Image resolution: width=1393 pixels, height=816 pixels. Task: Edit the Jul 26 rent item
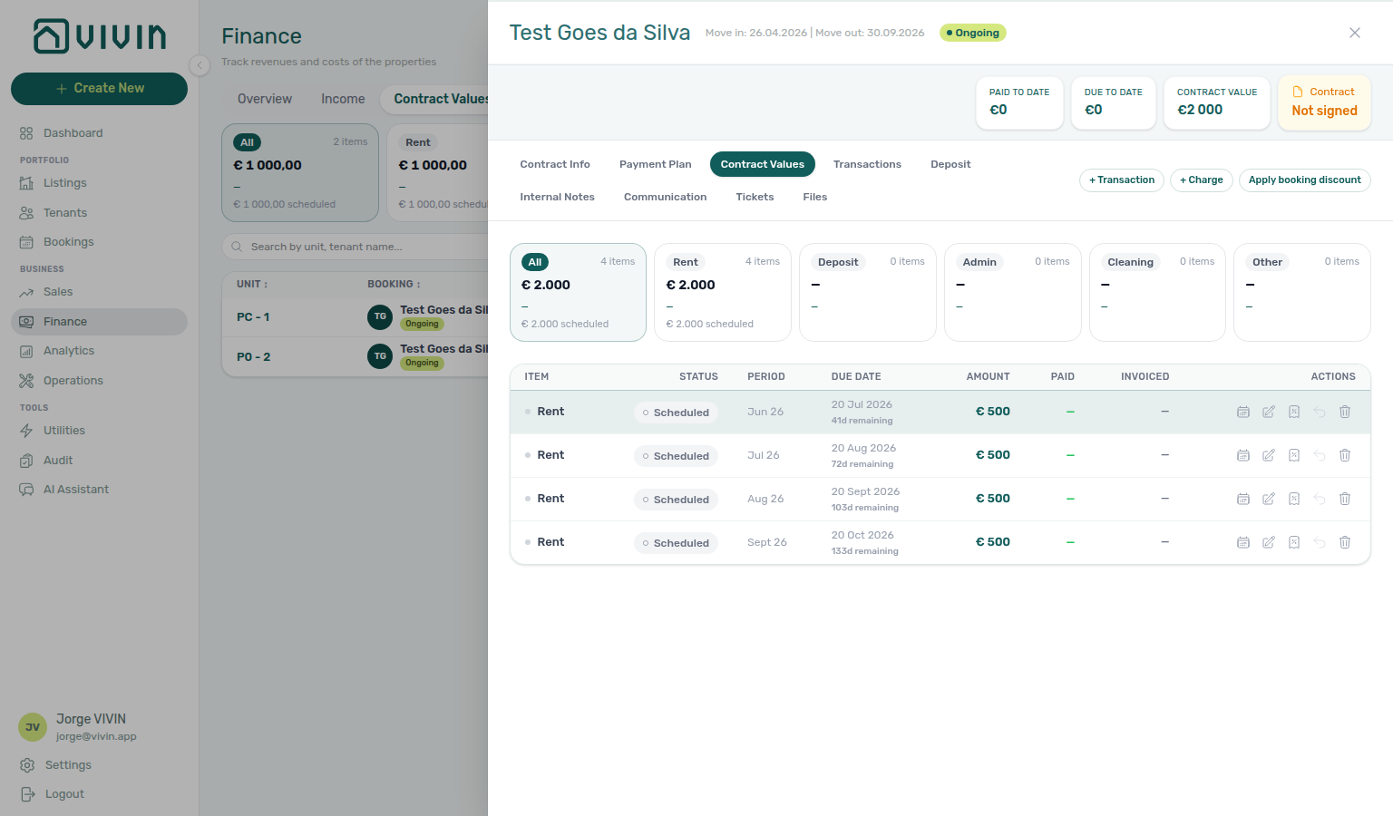[1269, 455]
